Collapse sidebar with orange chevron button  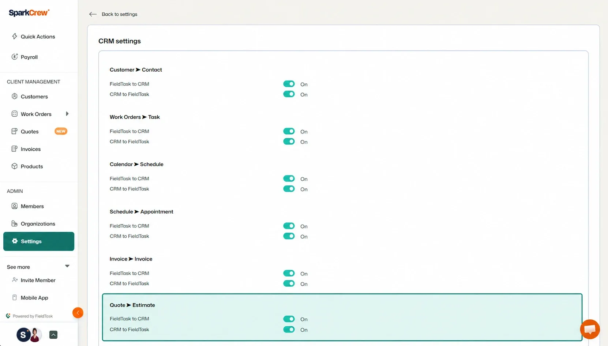coord(78,313)
